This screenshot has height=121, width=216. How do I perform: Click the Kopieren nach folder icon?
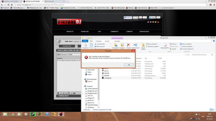122,46
